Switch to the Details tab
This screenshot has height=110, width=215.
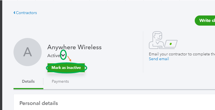click(x=28, y=81)
